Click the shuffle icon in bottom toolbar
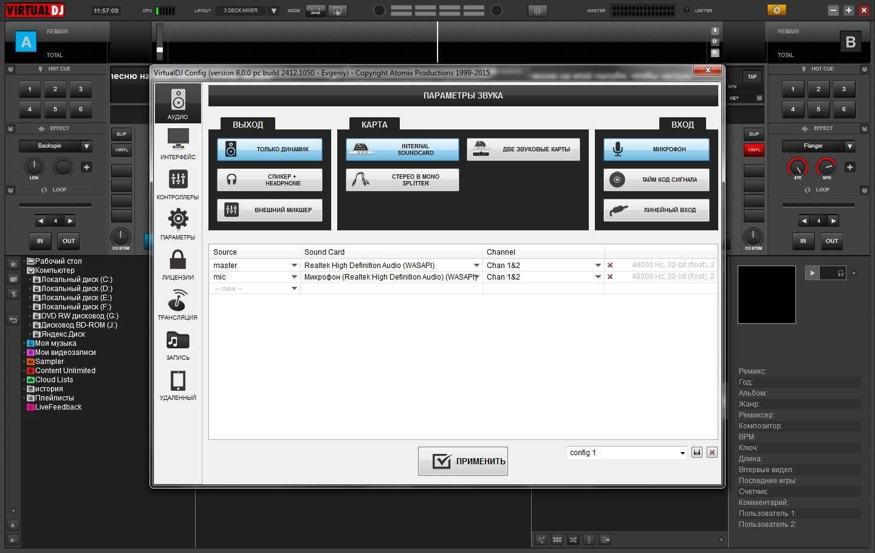Image resolution: width=875 pixels, height=553 pixels. point(572,539)
